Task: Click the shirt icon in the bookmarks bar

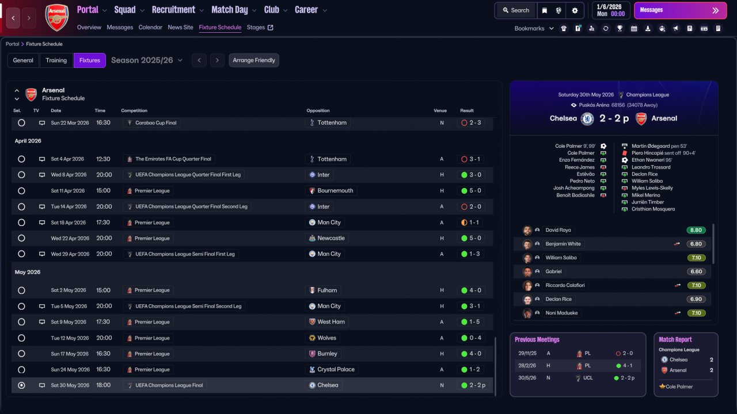Action: click(x=564, y=28)
